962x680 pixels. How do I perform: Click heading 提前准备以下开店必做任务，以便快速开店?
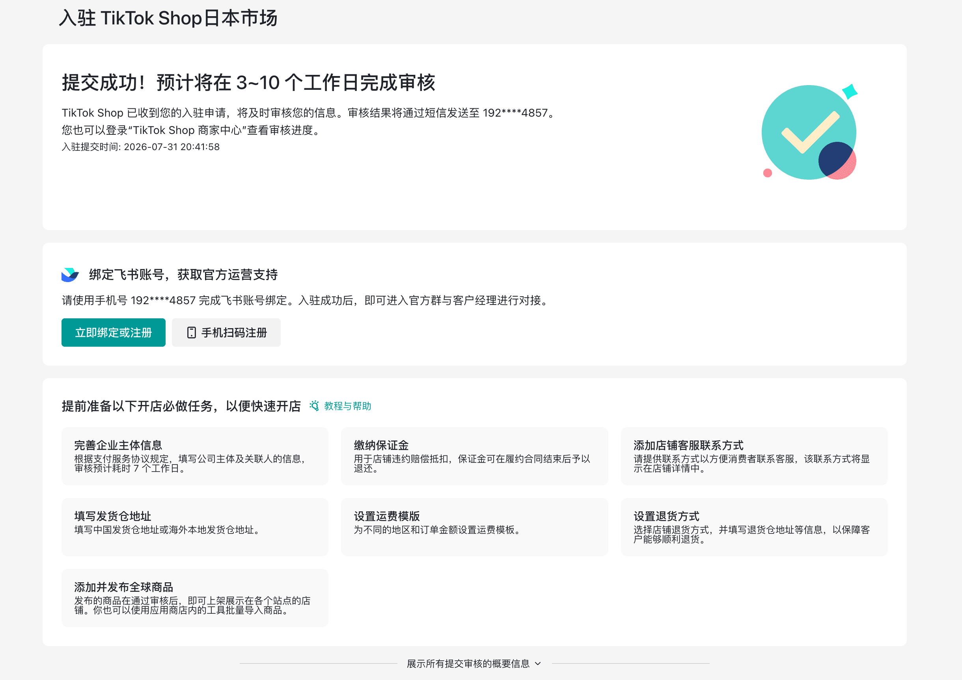point(181,406)
